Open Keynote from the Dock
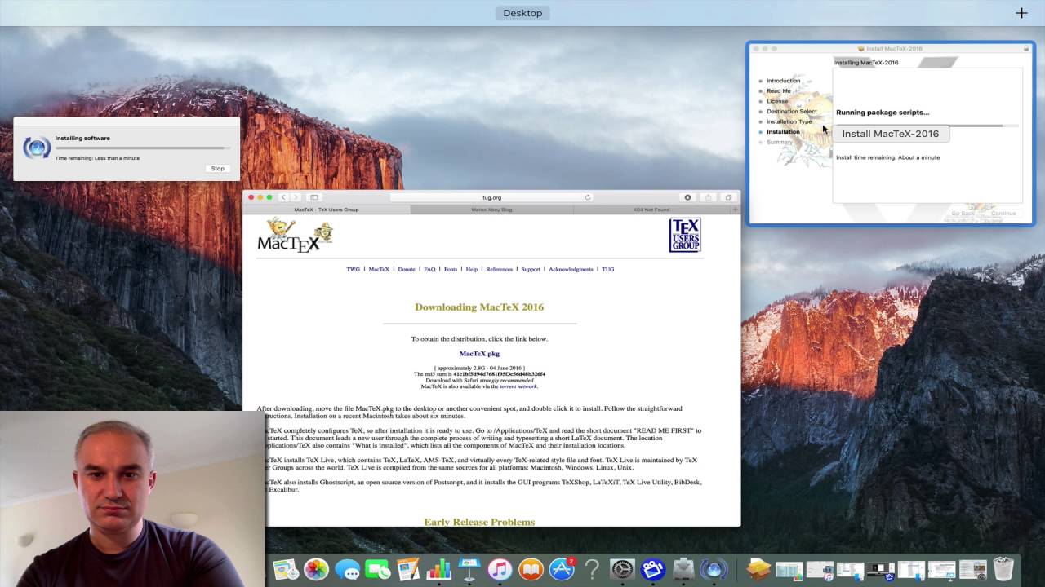 469,569
